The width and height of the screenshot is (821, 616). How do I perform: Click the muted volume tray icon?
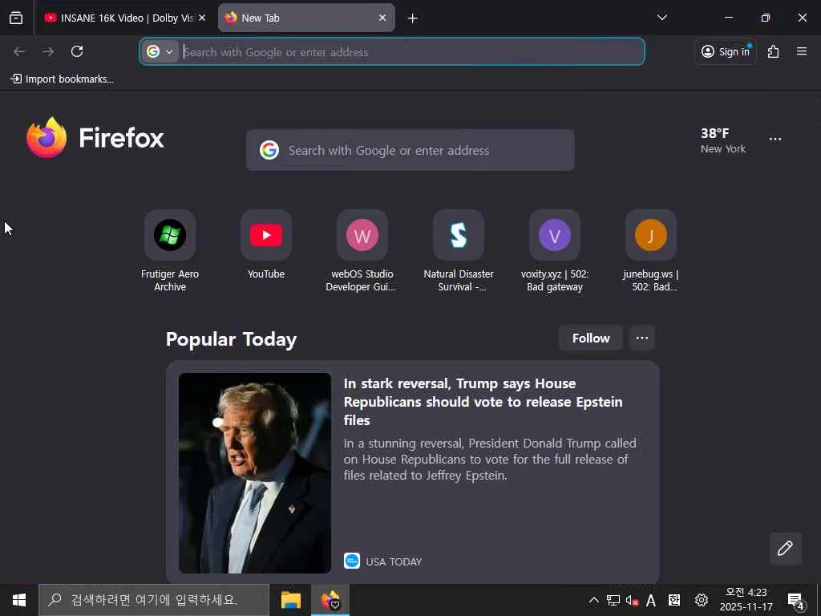pyautogui.click(x=632, y=600)
